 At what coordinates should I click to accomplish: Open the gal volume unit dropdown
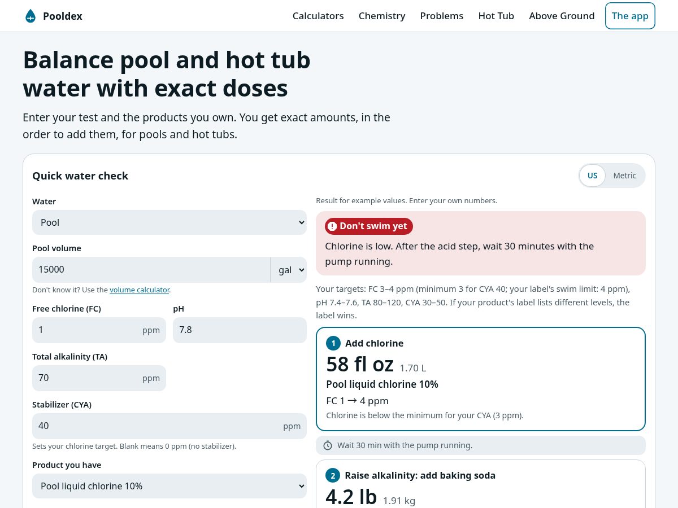[x=289, y=270]
